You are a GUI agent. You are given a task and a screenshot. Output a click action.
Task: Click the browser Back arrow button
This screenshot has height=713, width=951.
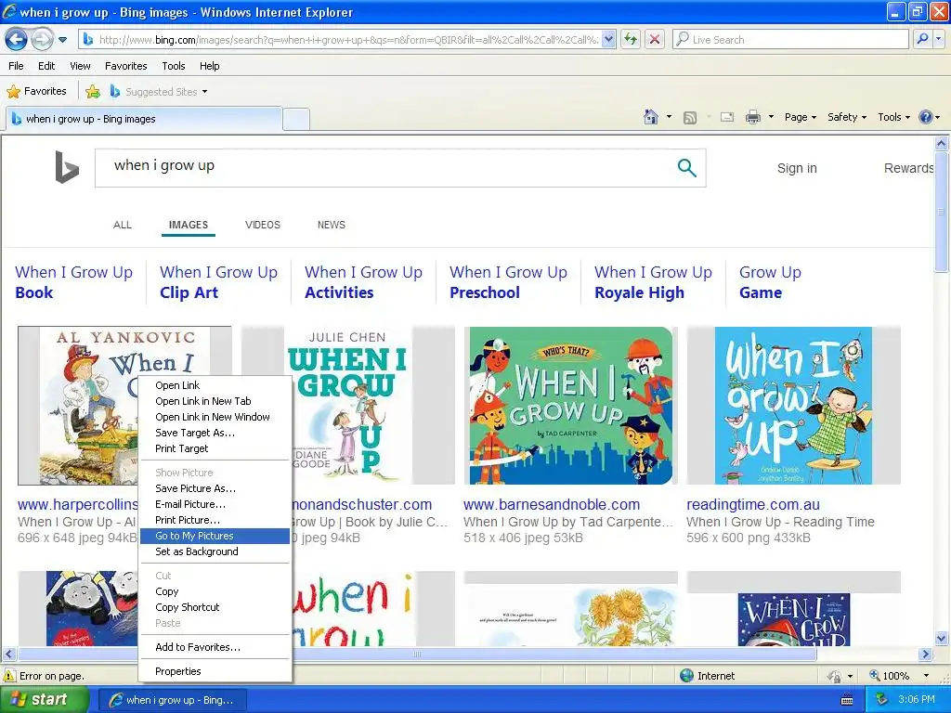click(x=17, y=40)
